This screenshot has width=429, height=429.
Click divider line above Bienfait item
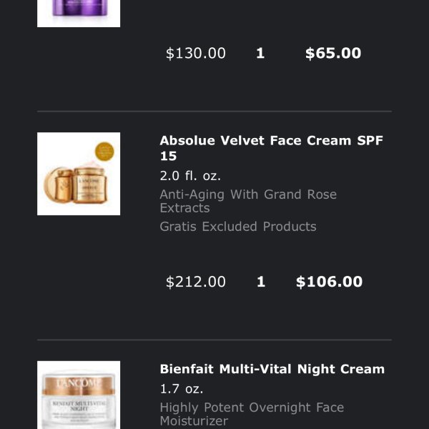click(x=214, y=340)
